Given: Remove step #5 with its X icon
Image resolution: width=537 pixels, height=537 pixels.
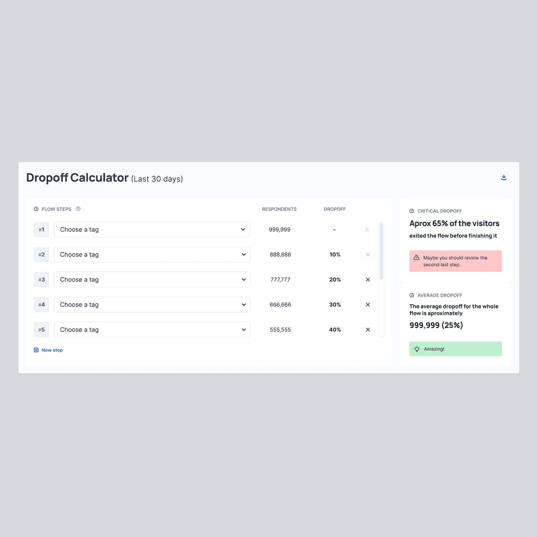Looking at the screenshot, I should point(368,329).
